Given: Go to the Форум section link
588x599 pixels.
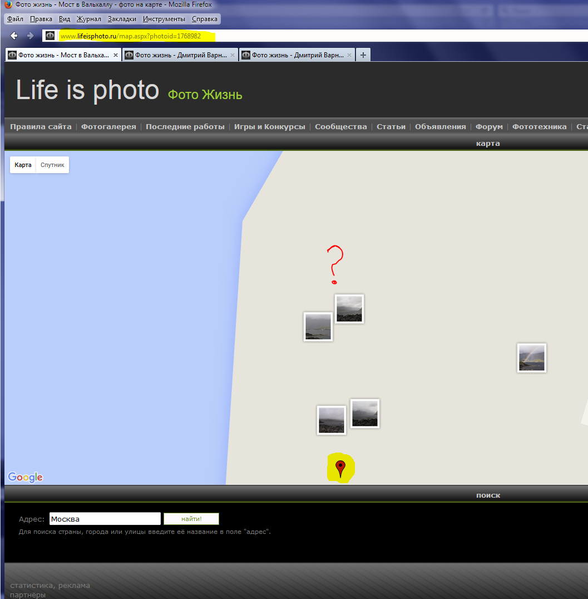Looking at the screenshot, I should click(x=489, y=127).
